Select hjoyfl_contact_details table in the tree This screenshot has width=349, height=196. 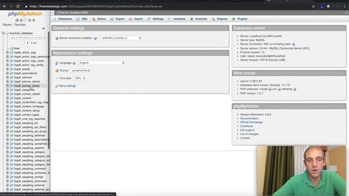tap(27, 94)
